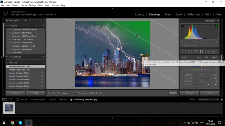The height and width of the screenshot is (126, 225).
Task: Switch mask mode to Edit
Action: (x=207, y=57)
